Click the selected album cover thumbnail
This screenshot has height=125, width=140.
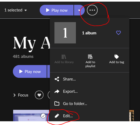pyautogui.click(x=31, y=115)
